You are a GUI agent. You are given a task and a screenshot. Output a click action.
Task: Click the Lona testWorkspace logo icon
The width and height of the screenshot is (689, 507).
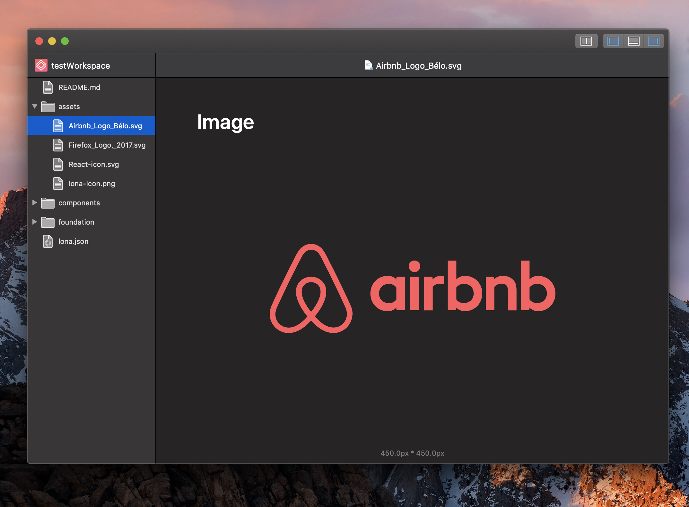(x=41, y=65)
